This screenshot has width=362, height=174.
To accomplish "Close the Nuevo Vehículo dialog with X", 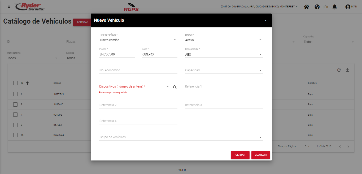I will [266, 20].
